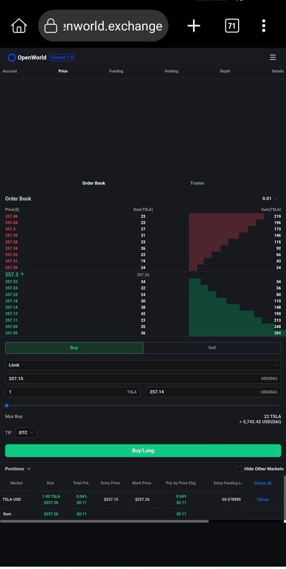
Task: Click the Total PnL column header
Action: pos(82,483)
